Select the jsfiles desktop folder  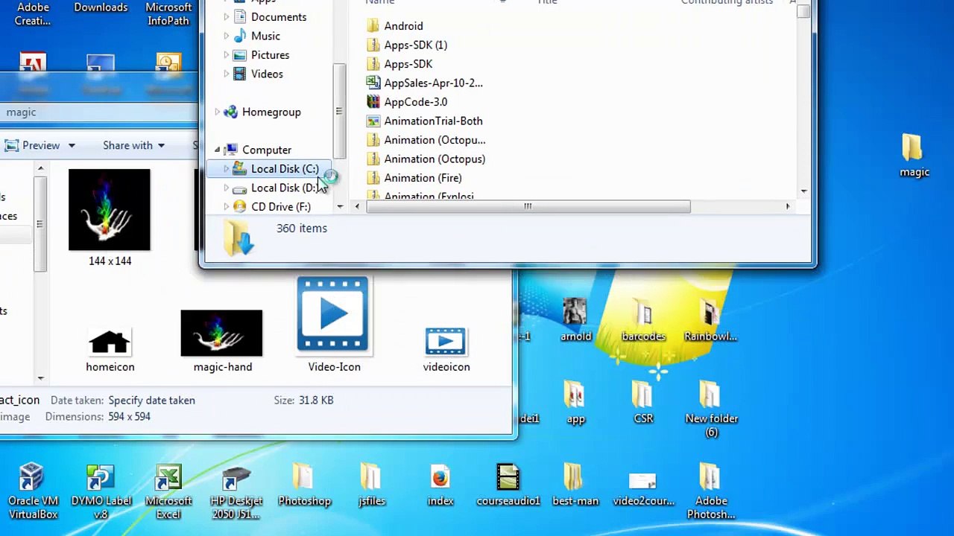click(x=371, y=485)
